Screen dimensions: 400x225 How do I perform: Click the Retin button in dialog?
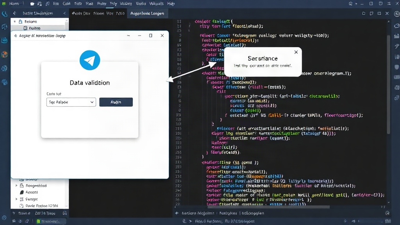pos(116,102)
